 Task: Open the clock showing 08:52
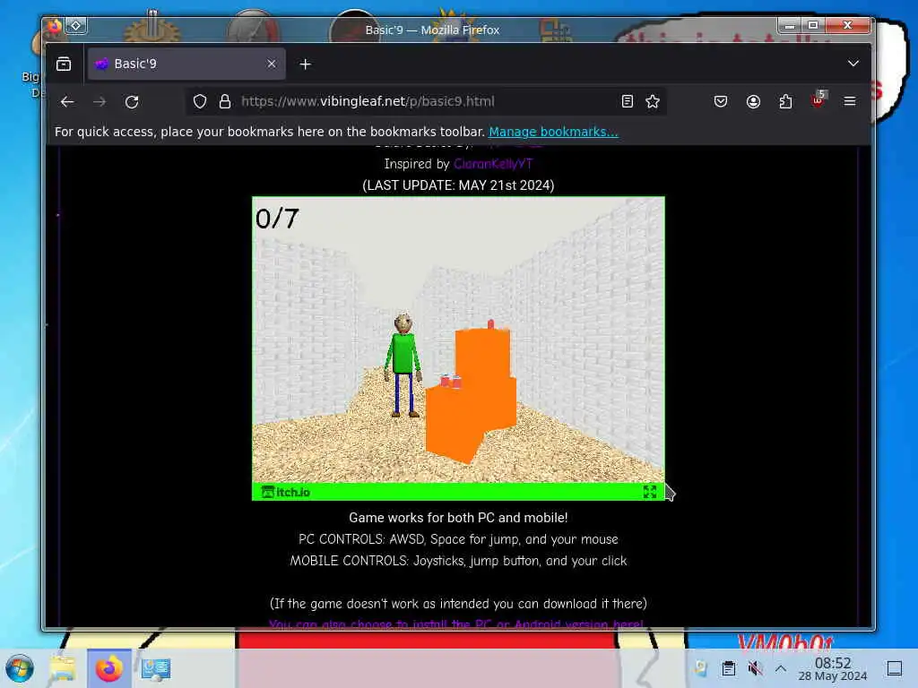coord(833,668)
